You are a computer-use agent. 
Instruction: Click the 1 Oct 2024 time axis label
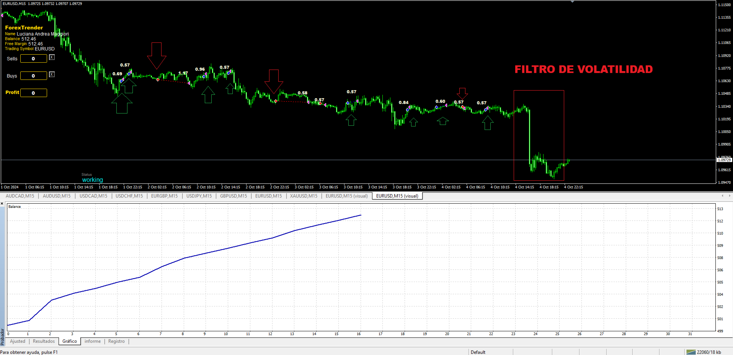pos(10,187)
